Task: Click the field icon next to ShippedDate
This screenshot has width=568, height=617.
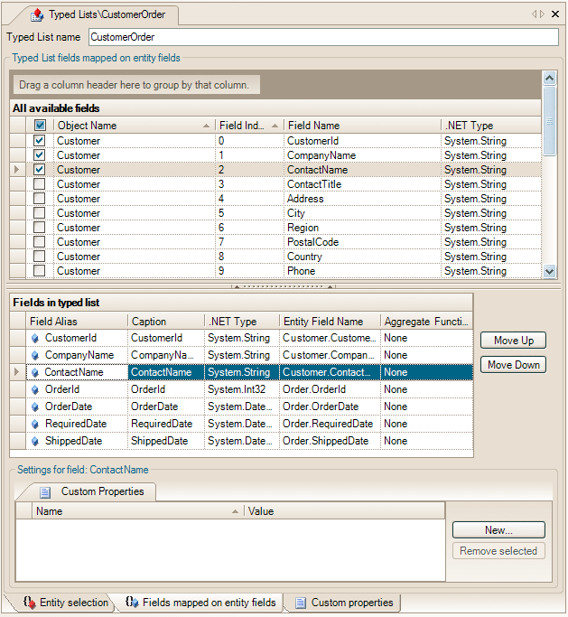Action: click(36, 441)
